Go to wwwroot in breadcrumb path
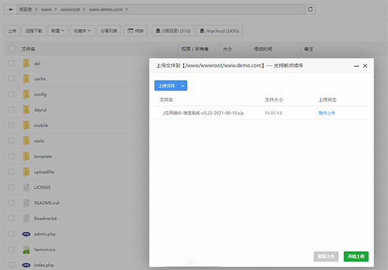This screenshot has height=270, width=388. point(70,10)
